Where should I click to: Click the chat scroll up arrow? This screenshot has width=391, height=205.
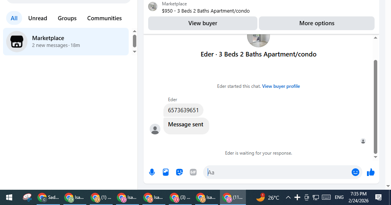click(376, 38)
